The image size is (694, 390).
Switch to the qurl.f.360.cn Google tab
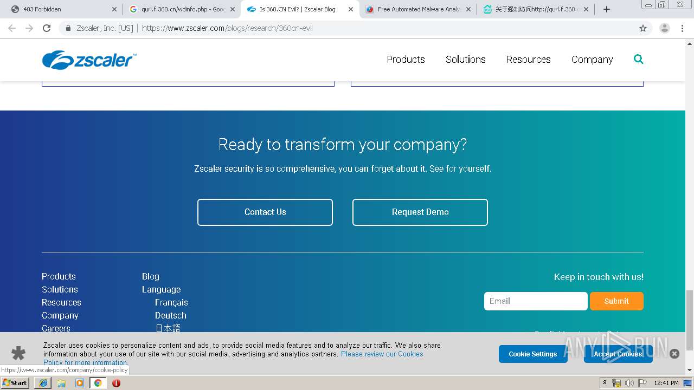pyautogui.click(x=181, y=9)
